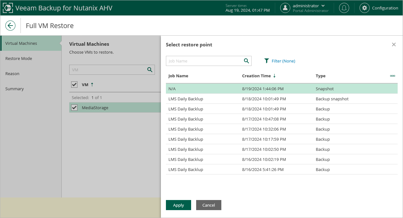Viewport: 403px width, 218px height.
Task: Open the notifications bell
Action: (344, 8)
